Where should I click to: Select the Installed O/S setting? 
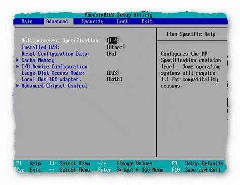tap(41, 47)
